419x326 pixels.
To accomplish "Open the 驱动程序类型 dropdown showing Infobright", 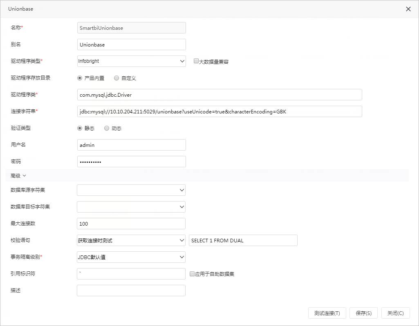I will (132, 61).
